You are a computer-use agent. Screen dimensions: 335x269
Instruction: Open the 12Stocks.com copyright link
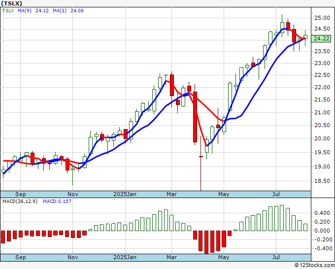pos(314,265)
